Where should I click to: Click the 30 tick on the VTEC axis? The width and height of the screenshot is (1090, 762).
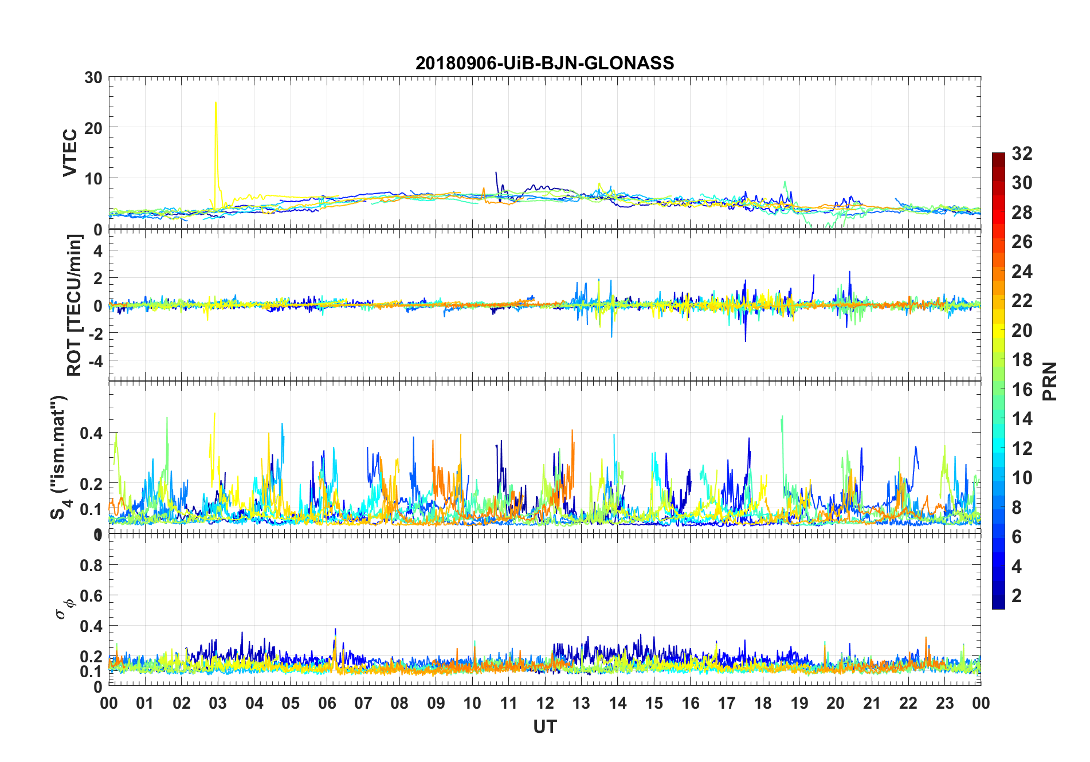[x=93, y=78]
